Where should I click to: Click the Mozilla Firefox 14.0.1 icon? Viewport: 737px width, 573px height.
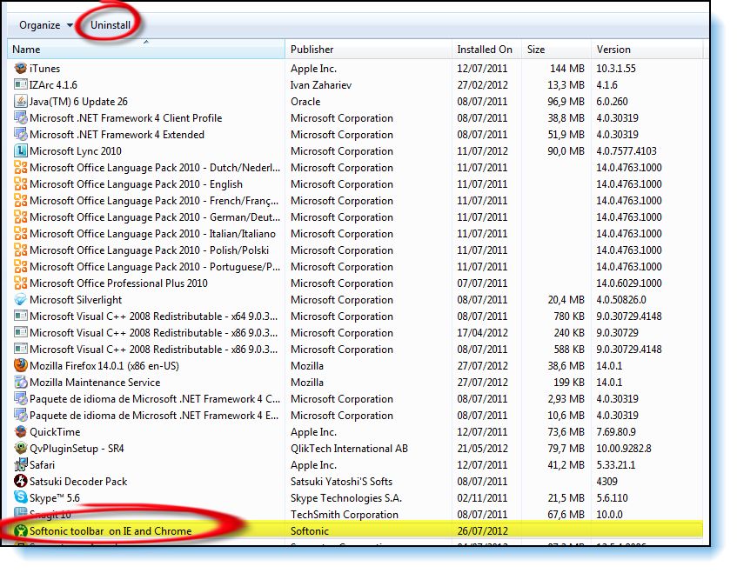21,365
